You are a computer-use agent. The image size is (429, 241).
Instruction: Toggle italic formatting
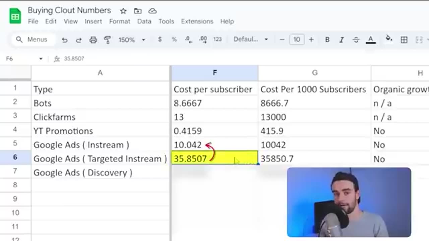click(342, 40)
